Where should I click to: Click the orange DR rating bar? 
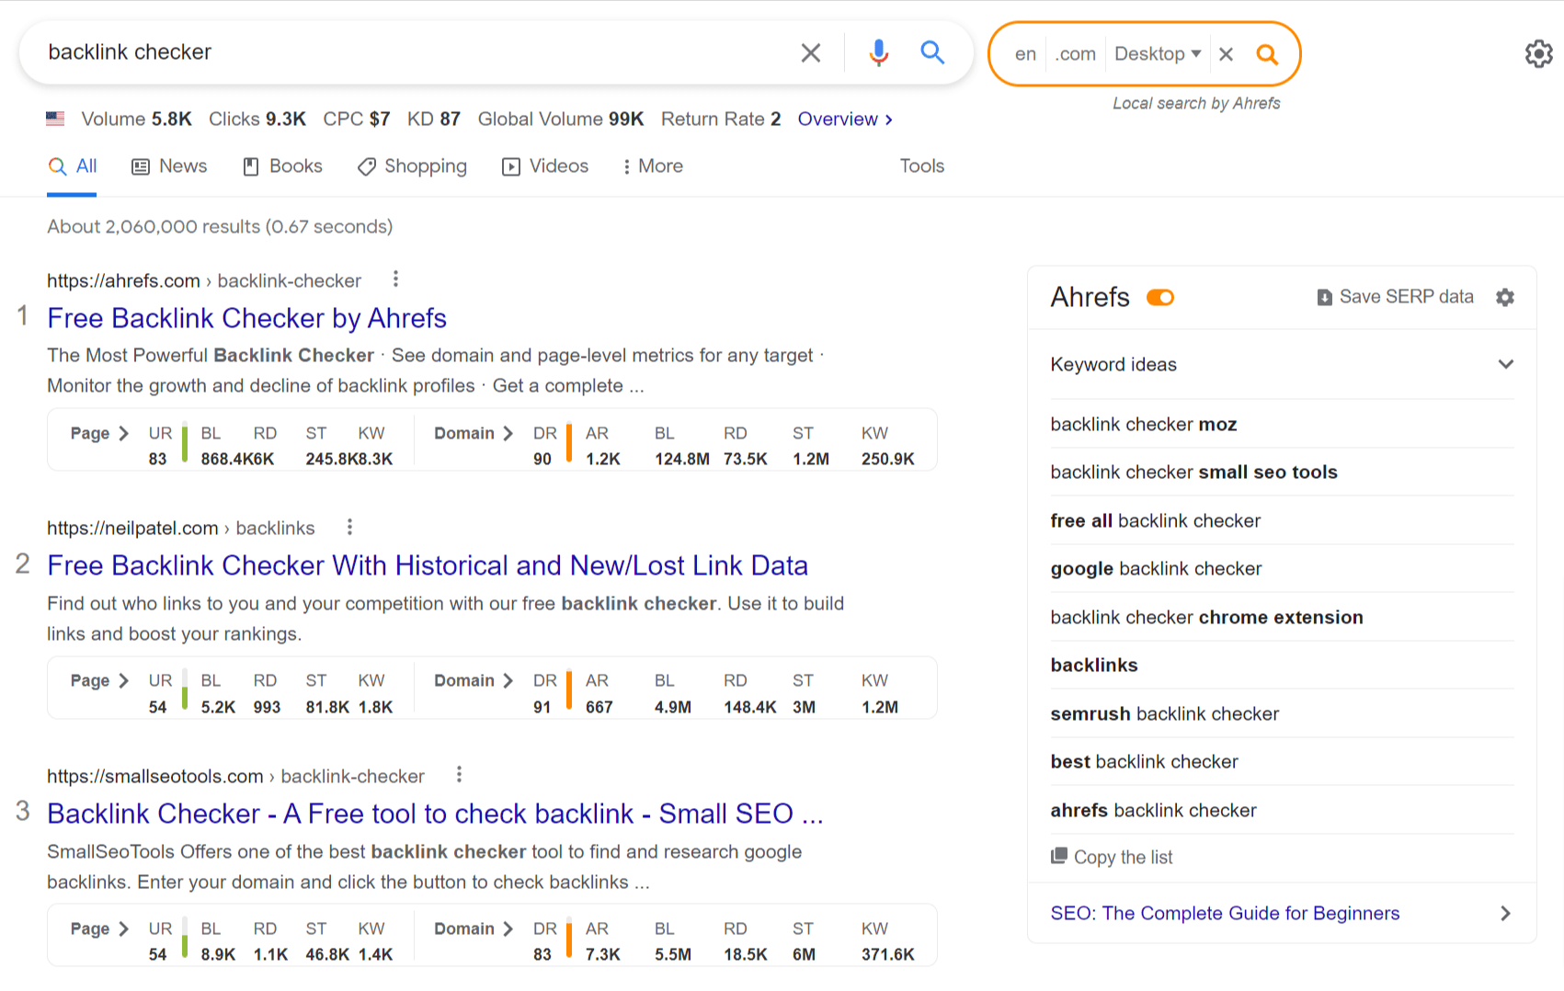[570, 441]
